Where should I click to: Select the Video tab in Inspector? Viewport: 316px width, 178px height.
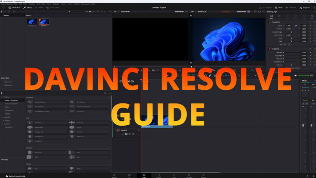pyautogui.click(x=271, y=17)
